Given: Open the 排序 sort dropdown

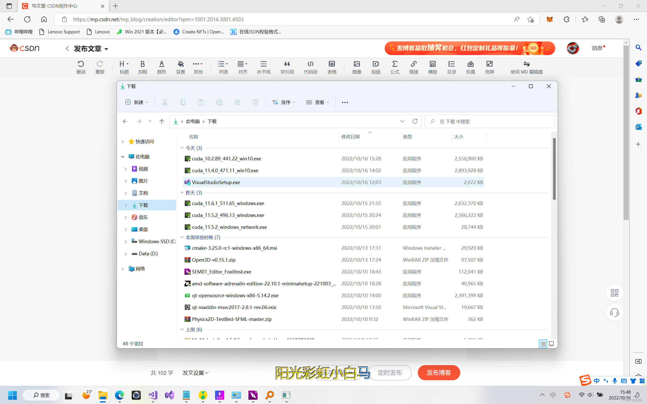Looking at the screenshot, I should [283, 102].
